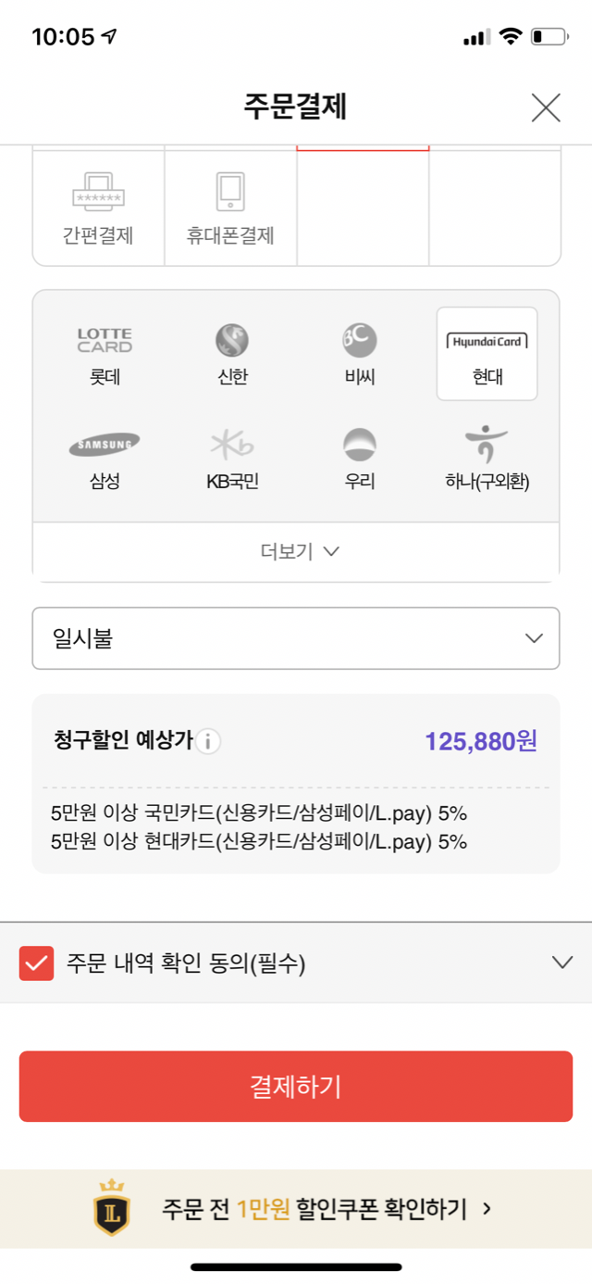Viewport: 592px width, 1284px height.
Task: Close the 주문결제 page with X
Action: pos(546,108)
